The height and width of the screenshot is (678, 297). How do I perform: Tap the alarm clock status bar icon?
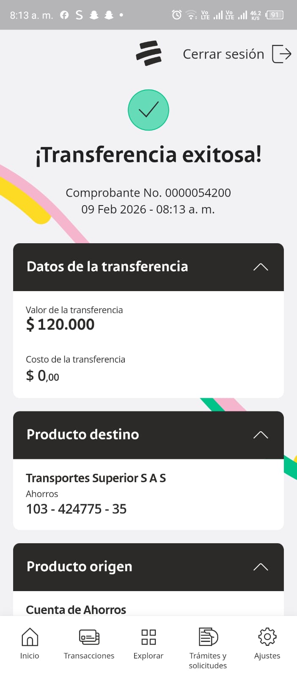176,15
